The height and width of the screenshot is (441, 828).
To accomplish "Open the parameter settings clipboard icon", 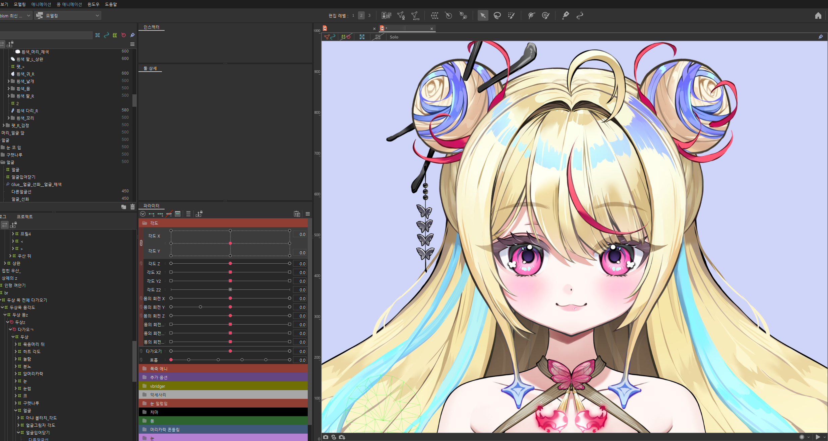I will click(x=297, y=214).
